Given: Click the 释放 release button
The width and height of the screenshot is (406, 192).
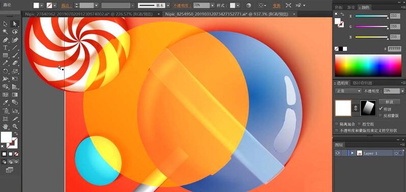Looking at the screenshot, I should pyautogui.click(x=389, y=102).
